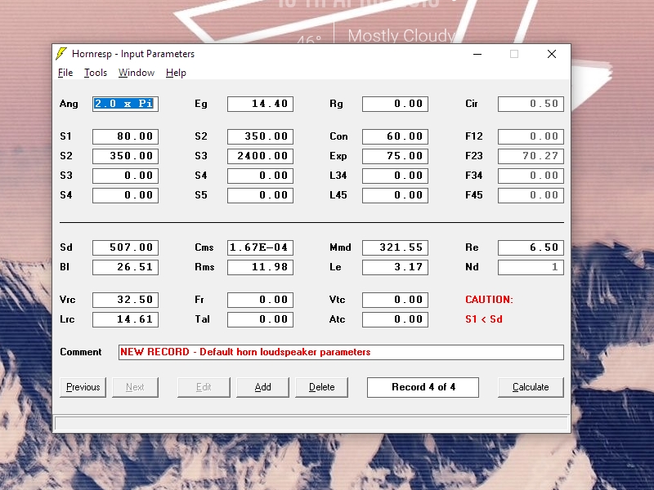
Task: Open the File menu
Action: coord(65,73)
